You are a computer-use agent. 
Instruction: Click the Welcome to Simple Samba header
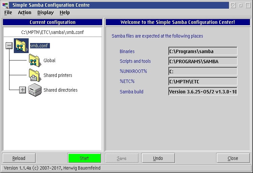[178, 22]
